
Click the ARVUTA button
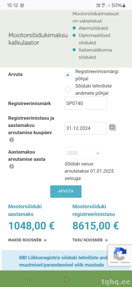(66, 191)
